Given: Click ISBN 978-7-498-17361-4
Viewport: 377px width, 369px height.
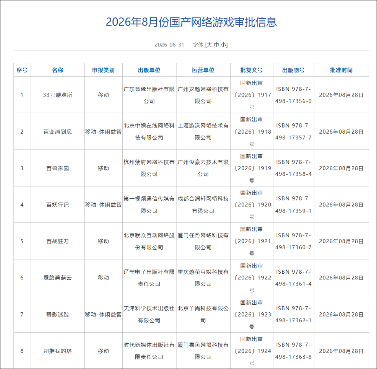Looking at the screenshot, I should pyautogui.click(x=293, y=278).
